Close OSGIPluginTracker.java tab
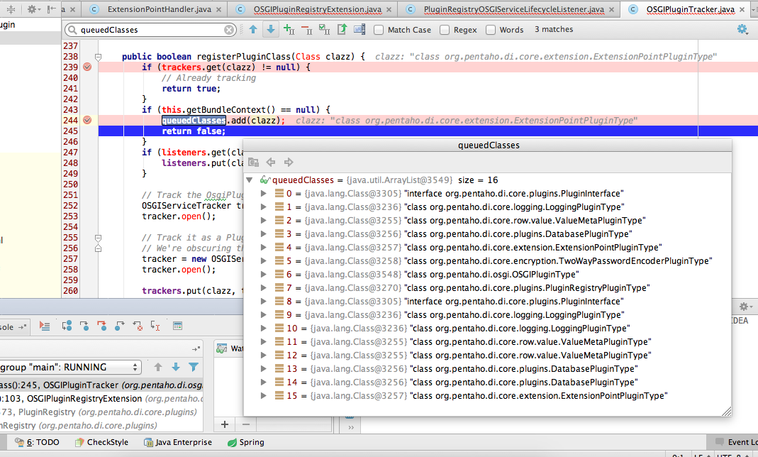Screen dimensions: 758x457 click(x=742, y=10)
